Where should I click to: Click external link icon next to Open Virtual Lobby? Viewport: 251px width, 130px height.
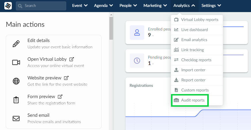click(x=72, y=59)
